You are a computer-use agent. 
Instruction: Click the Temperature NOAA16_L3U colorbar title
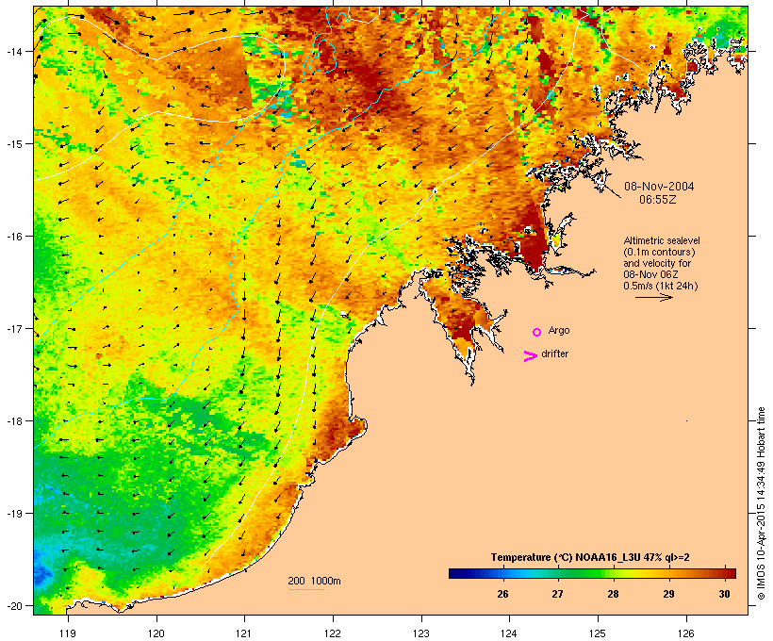pos(590,557)
